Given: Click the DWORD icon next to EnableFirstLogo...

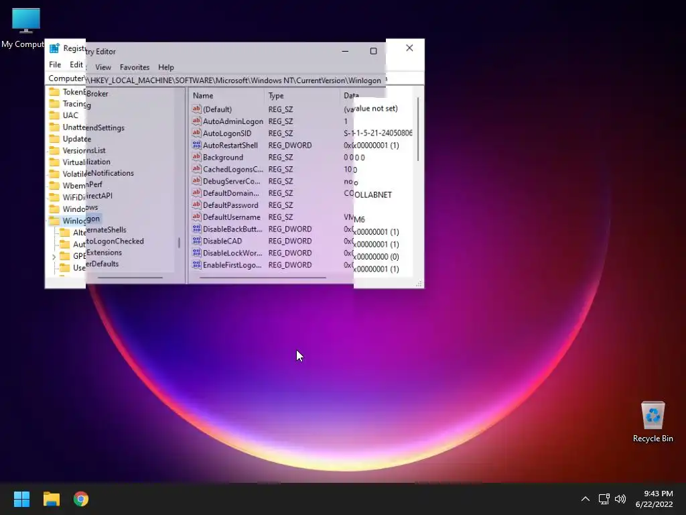Looking at the screenshot, I should pyautogui.click(x=196, y=264).
